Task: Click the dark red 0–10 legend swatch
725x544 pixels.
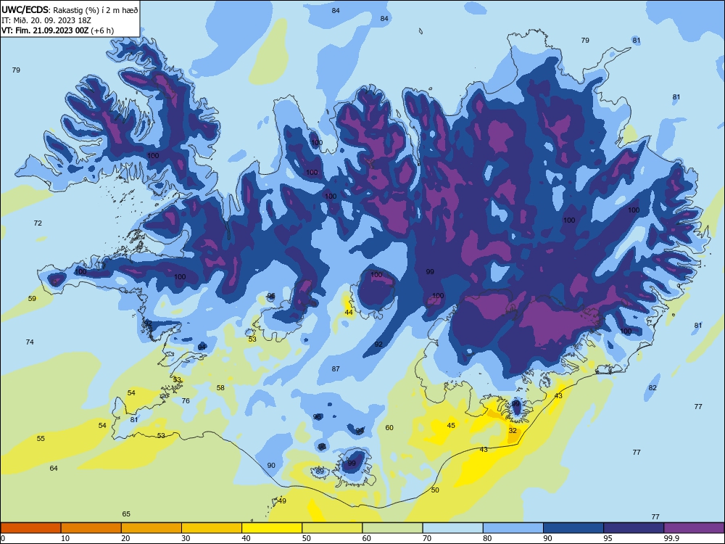Action: click(30, 528)
